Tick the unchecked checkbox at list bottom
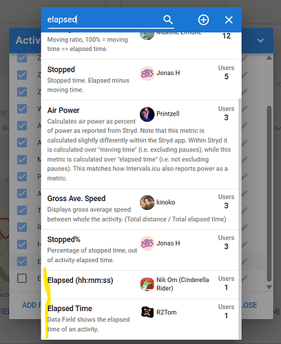This screenshot has width=281, height=344. [x=22, y=278]
